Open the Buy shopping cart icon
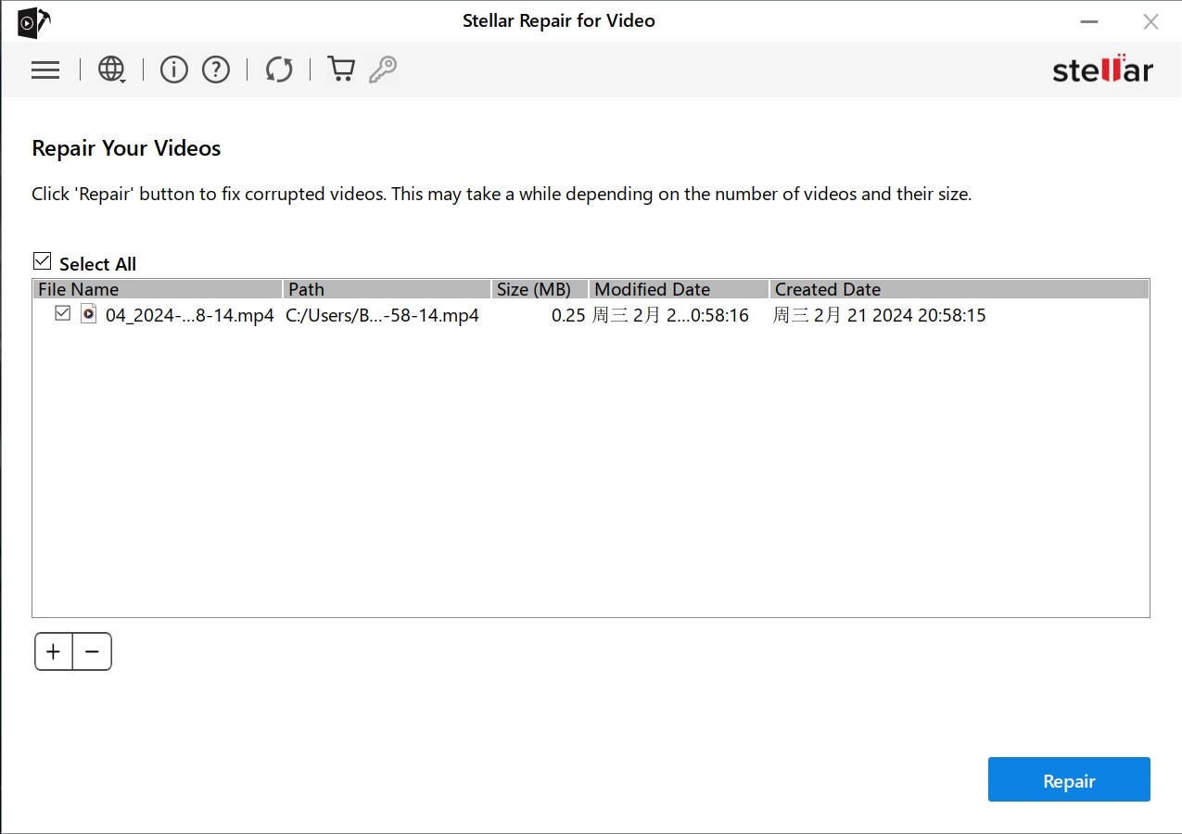 (341, 69)
